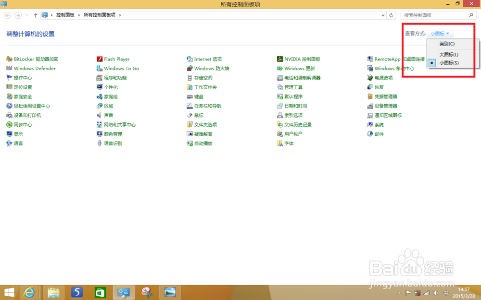Launch Internet Explorer from taskbar
This screenshot has width=481, height=300.
(x=29, y=293)
